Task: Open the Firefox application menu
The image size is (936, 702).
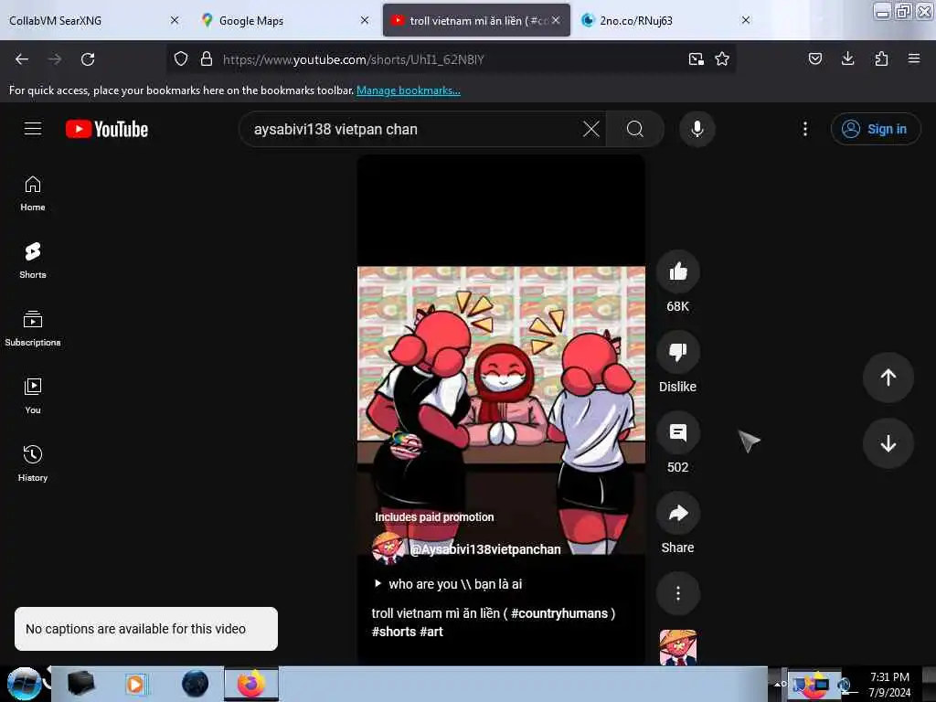Action: pos(914,59)
